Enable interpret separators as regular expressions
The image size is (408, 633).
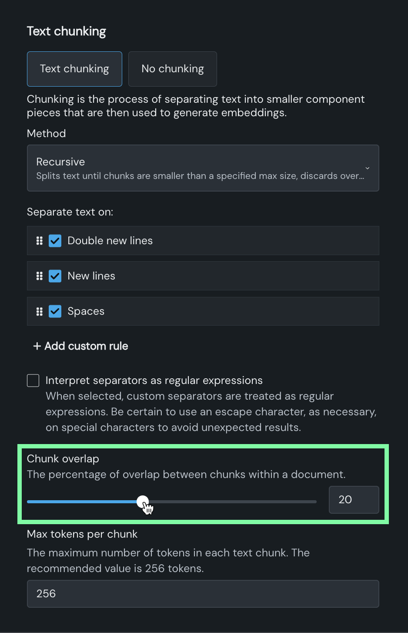point(33,380)
